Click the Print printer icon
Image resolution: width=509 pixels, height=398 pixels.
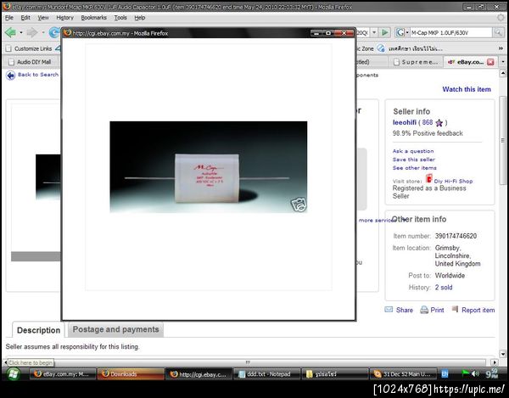click(x=424, y=310)
